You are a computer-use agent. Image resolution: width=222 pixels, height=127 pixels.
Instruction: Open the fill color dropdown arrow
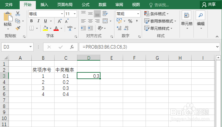50,28
